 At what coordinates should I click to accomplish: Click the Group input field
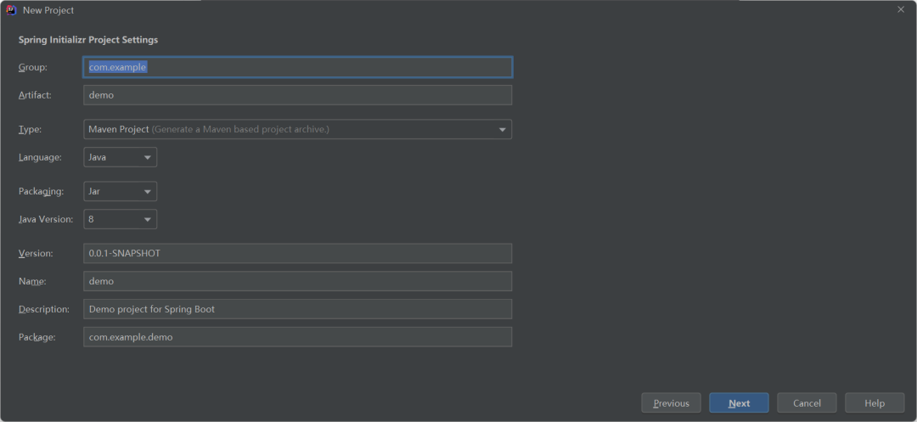(297, 67)
